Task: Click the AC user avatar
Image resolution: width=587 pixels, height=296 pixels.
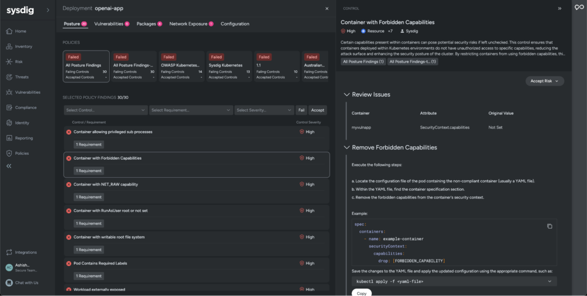Action: (x=9, y=267)
